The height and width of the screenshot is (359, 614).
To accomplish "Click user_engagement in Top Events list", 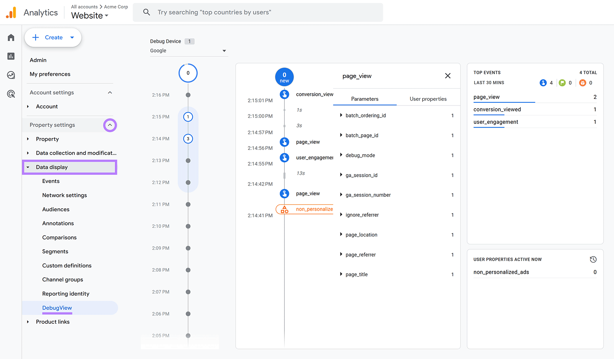I will [x=496, y=122].
